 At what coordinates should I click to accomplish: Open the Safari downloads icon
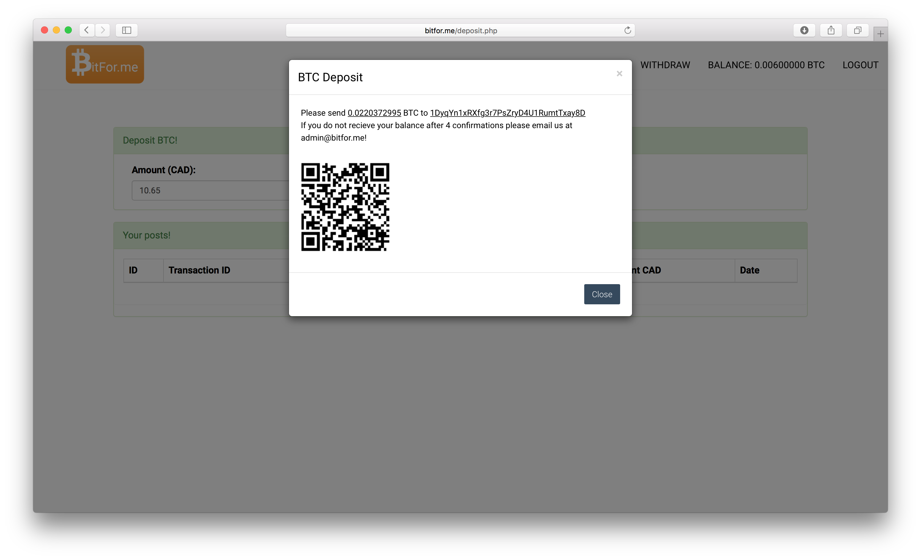coord(804,30)
